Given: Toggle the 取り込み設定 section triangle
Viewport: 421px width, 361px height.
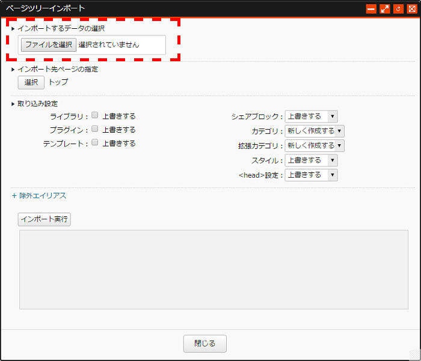Looking at the screenshot, I should [13, 104].
